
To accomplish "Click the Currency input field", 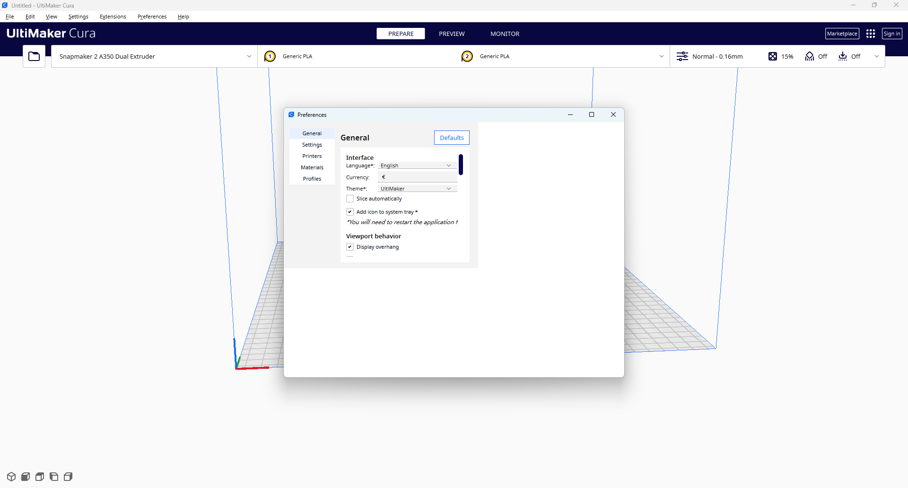I will 417,177.
